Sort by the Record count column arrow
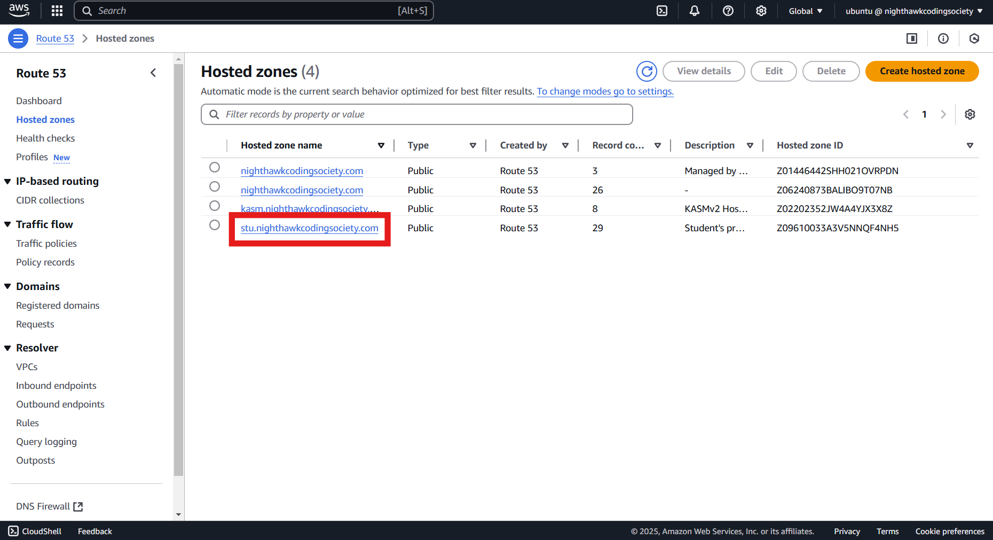This screenshot has height=540, width=993. [658, 145]
